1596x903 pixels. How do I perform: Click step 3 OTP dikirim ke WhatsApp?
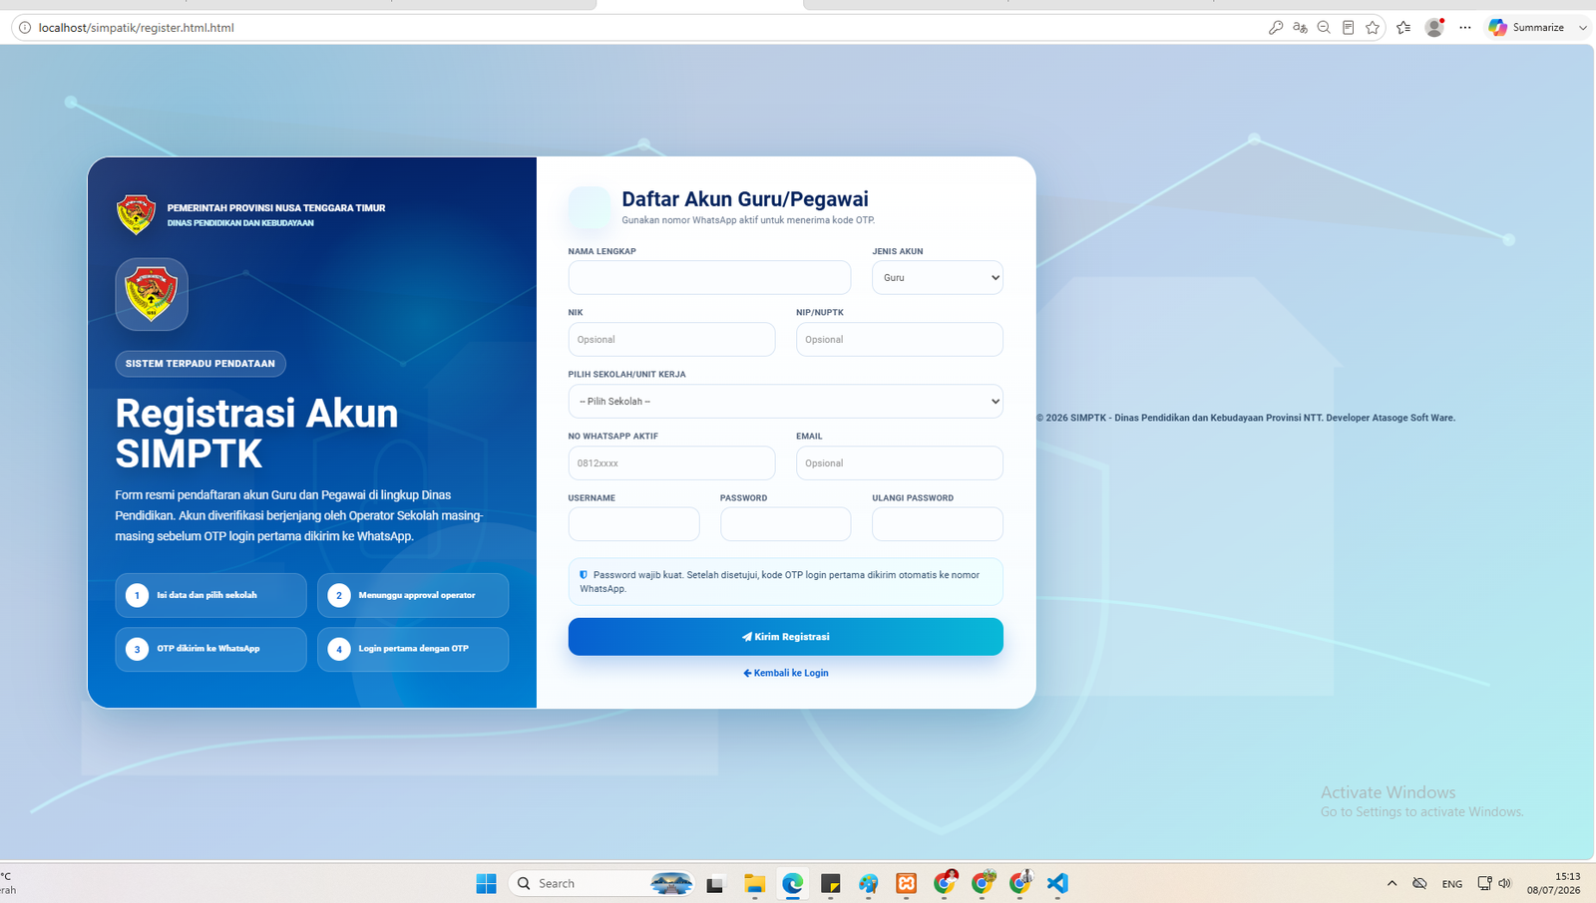[210, 649]
